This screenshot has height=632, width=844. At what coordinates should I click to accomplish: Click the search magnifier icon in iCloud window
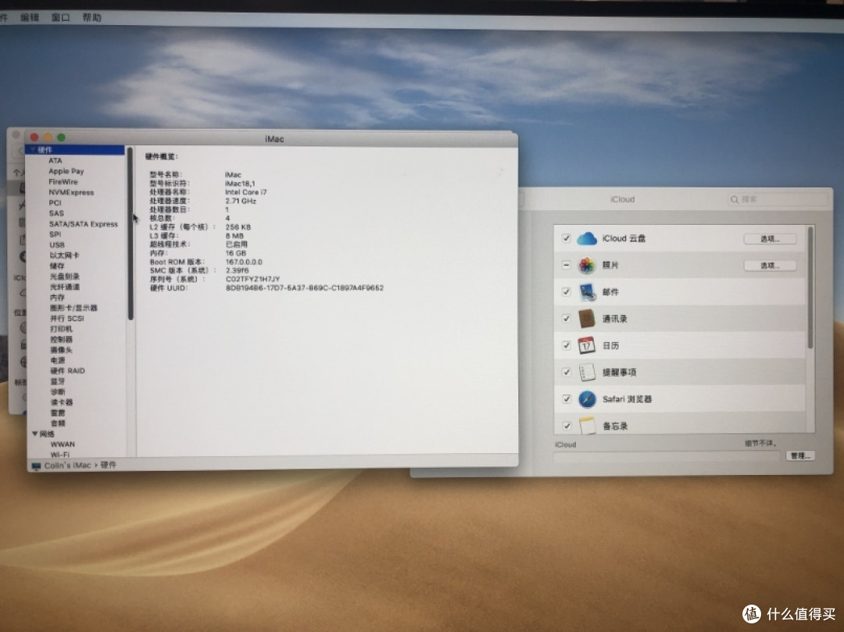tap(734, 199)
